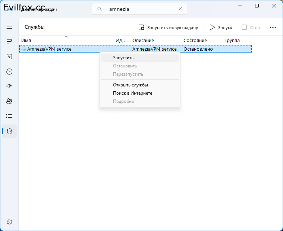Click the search box containing amnezia

tap(140, 9)
